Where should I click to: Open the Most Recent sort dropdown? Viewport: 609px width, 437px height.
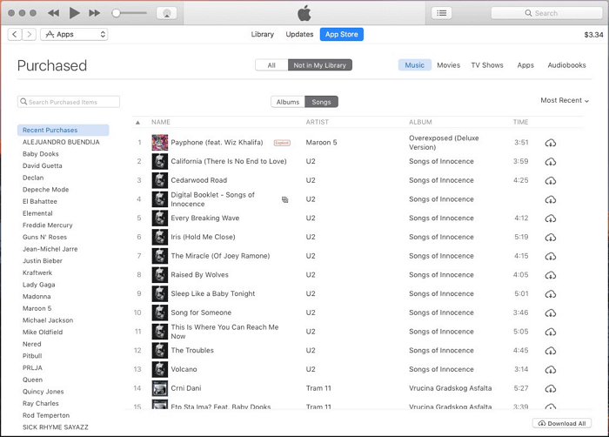pyautogui.click(x=565, y=100)
